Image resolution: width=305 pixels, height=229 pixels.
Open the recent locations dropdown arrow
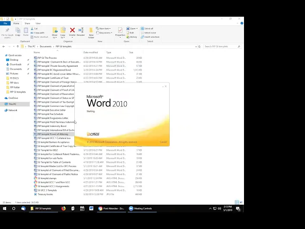pos(14,47)
